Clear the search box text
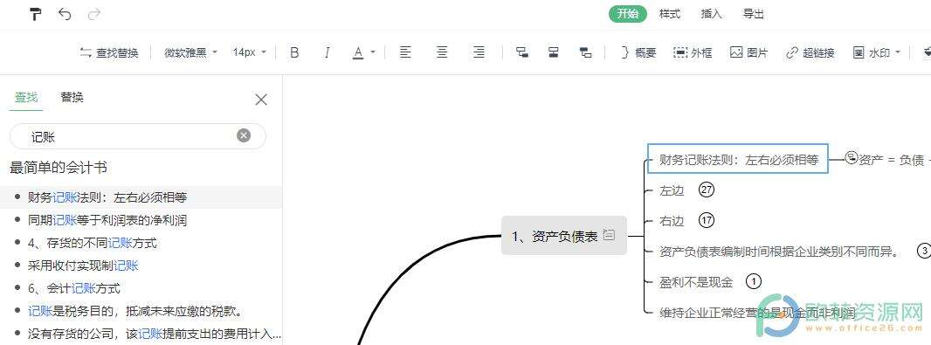 coord(244,136)
